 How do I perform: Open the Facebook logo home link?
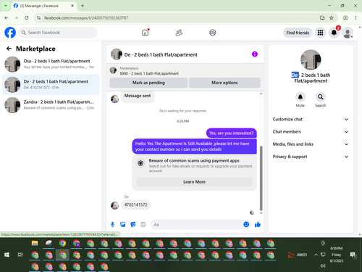[x=10, y=33]
